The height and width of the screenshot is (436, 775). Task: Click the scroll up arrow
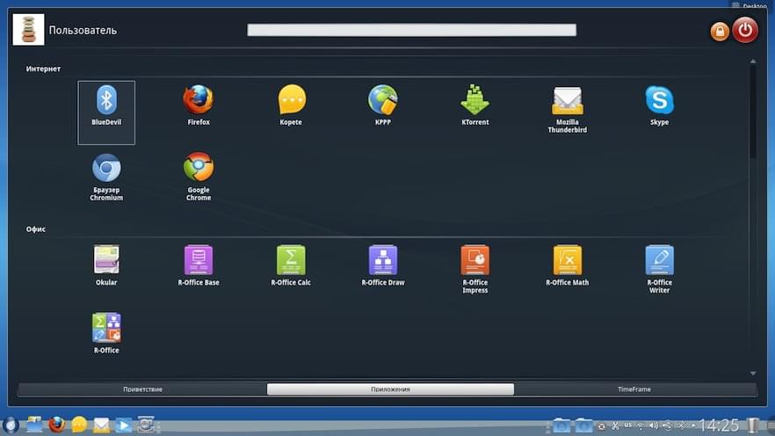[x=753, y=62]
